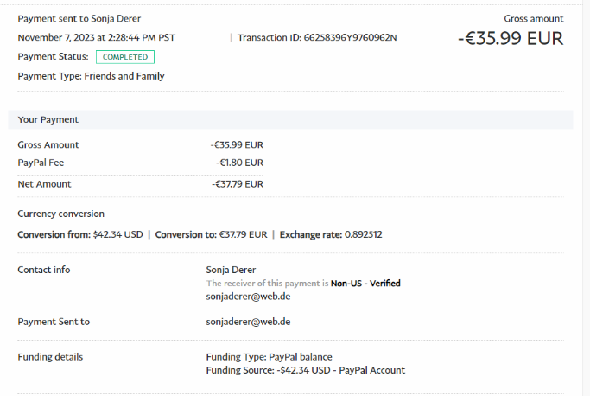The height and width of the screenshot is (396, 590).
Task: Click the Conversion to €37.79 EUR text
Action: pyautogui.click(x=211, y=234)
